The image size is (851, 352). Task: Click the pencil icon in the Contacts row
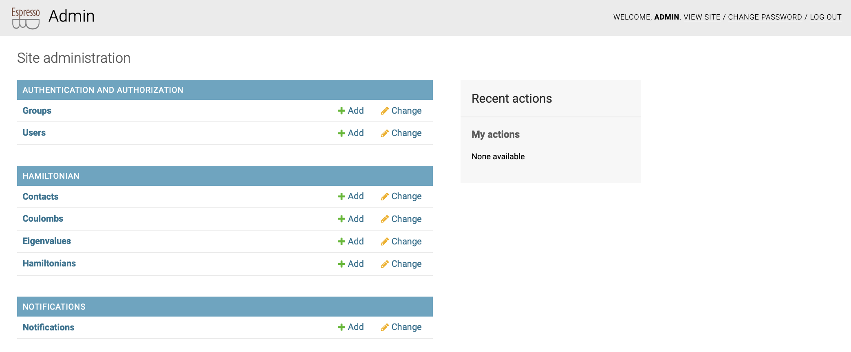pyautogui.click(x=384, y=196)
